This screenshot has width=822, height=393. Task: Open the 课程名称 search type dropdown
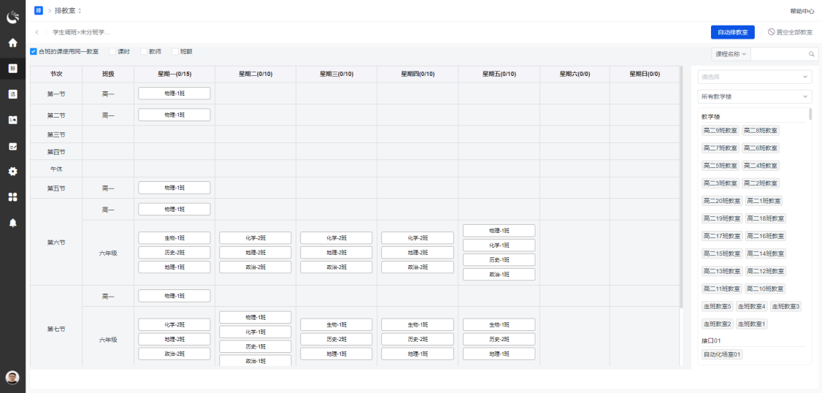[x=731, y=54]
